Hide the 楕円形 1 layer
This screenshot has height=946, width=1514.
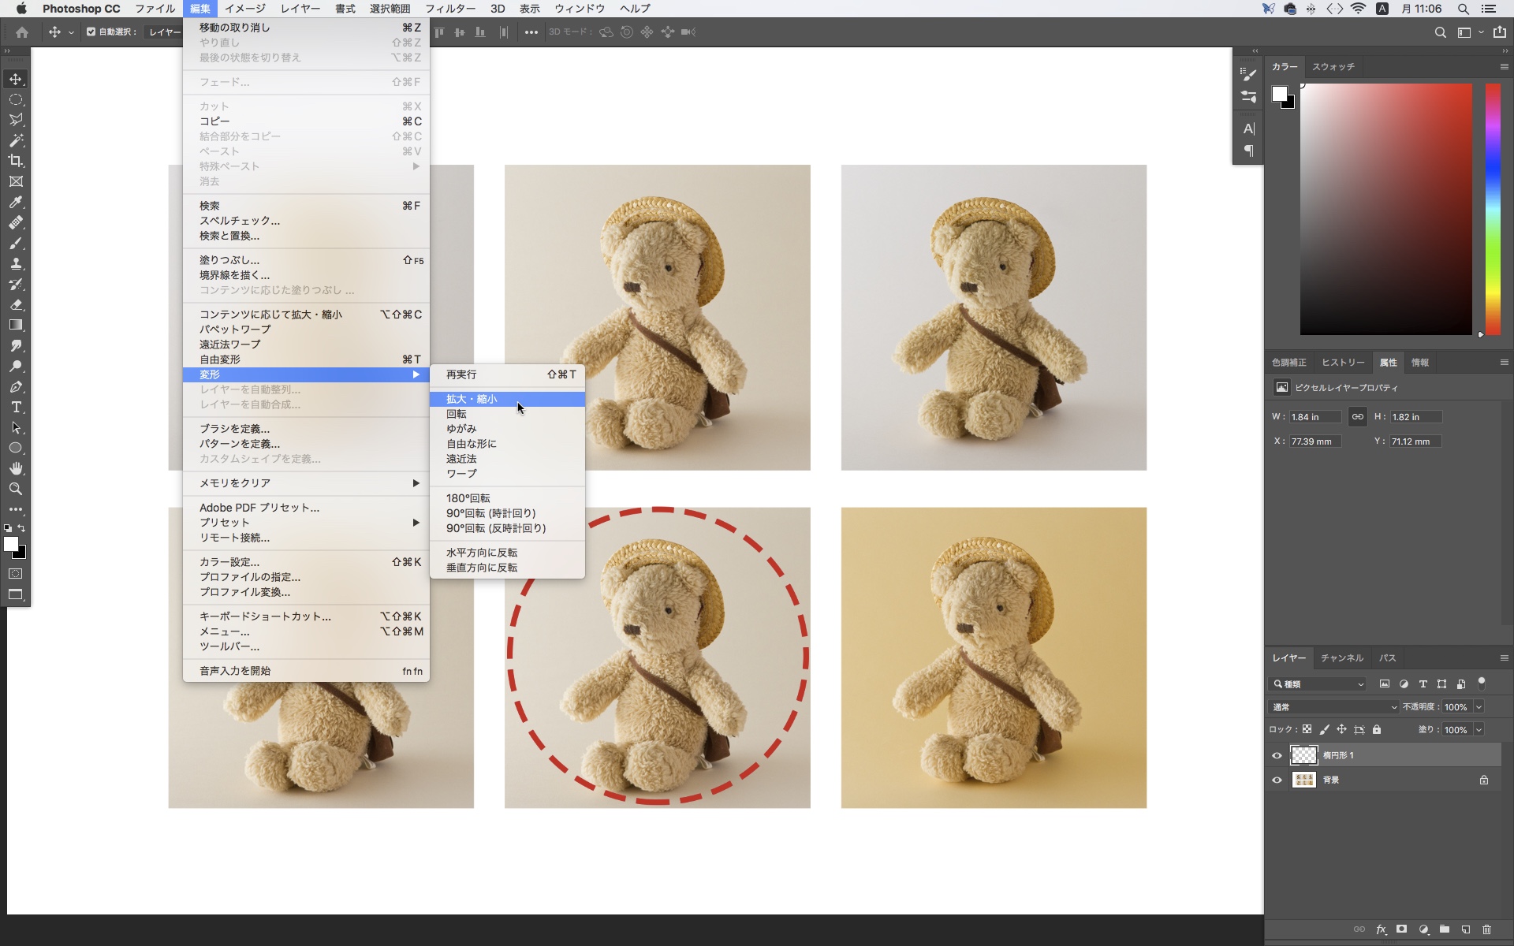click(1277, 755)
